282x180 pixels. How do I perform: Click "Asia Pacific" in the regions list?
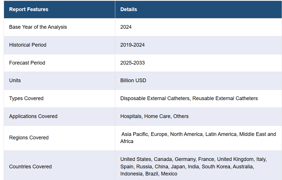coord(135,134)
